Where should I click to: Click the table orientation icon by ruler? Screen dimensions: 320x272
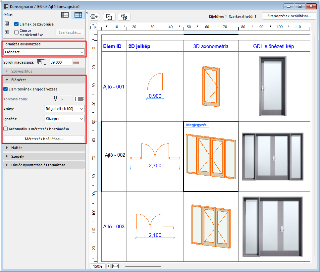pyautogui.click(x=94, y=27)
